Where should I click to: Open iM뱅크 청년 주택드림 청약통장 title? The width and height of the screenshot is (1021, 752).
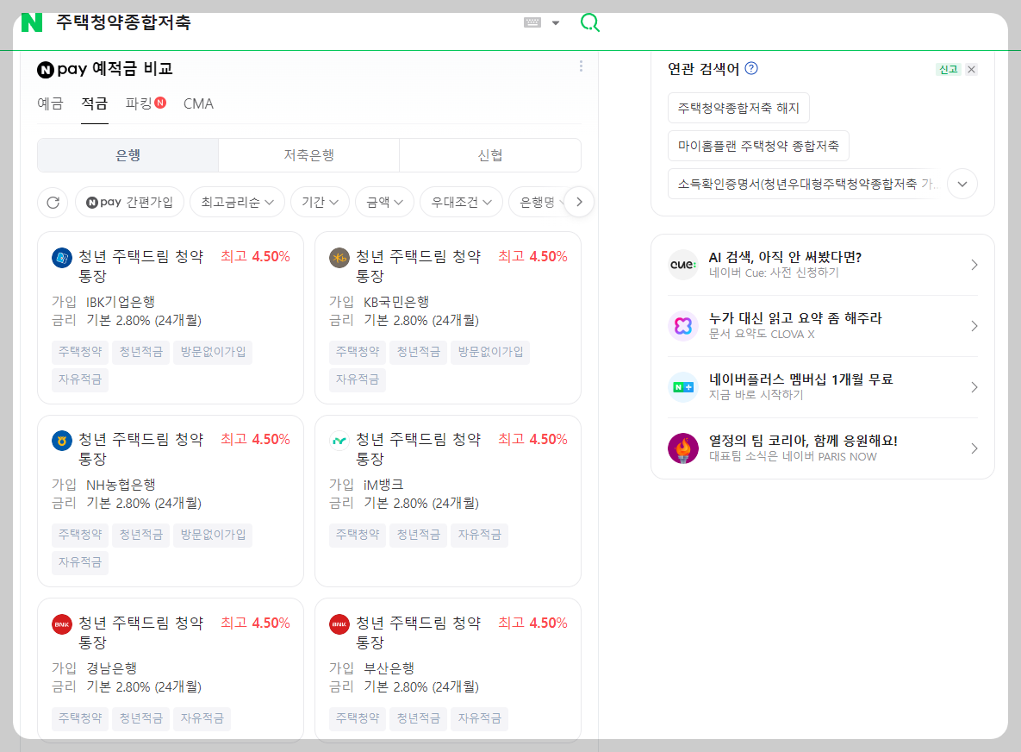tap(419, 449)
